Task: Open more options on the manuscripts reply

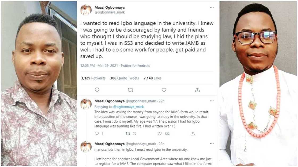Action: point(212,144)
